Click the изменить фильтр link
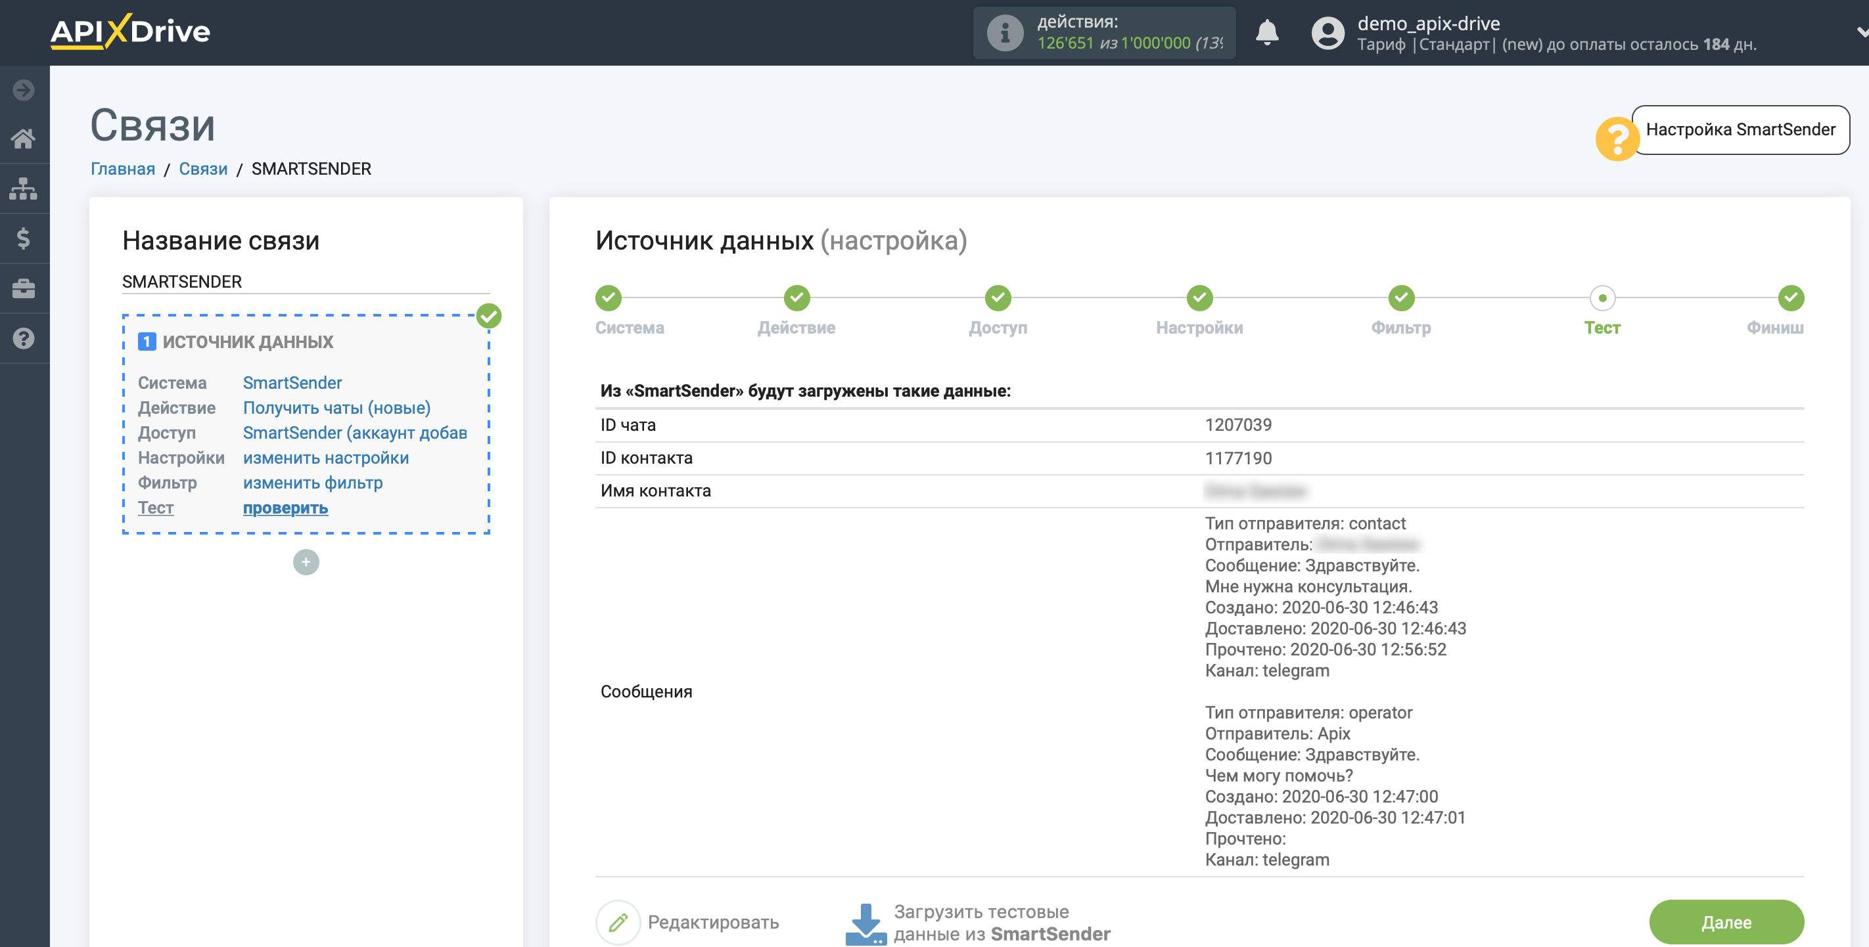This screenshot has width=1869, height=947. coord(313,483)
